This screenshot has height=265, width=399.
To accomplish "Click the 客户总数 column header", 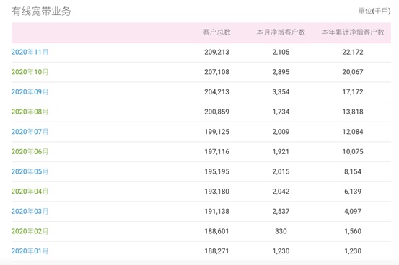I will [216, 32].
